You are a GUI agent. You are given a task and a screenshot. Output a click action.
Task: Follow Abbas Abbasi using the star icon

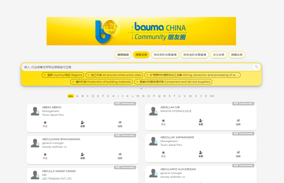(45, 123)
